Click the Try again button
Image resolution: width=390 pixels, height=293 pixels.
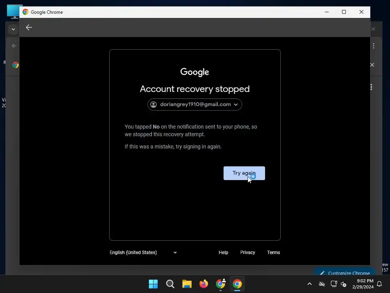tap(244, 173)
